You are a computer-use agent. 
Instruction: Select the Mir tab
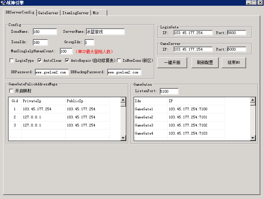tap(99, 13)
